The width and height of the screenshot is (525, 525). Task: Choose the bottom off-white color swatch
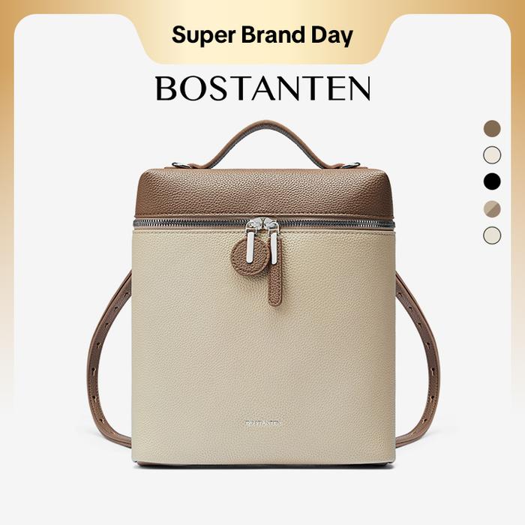tap(492, 235)
